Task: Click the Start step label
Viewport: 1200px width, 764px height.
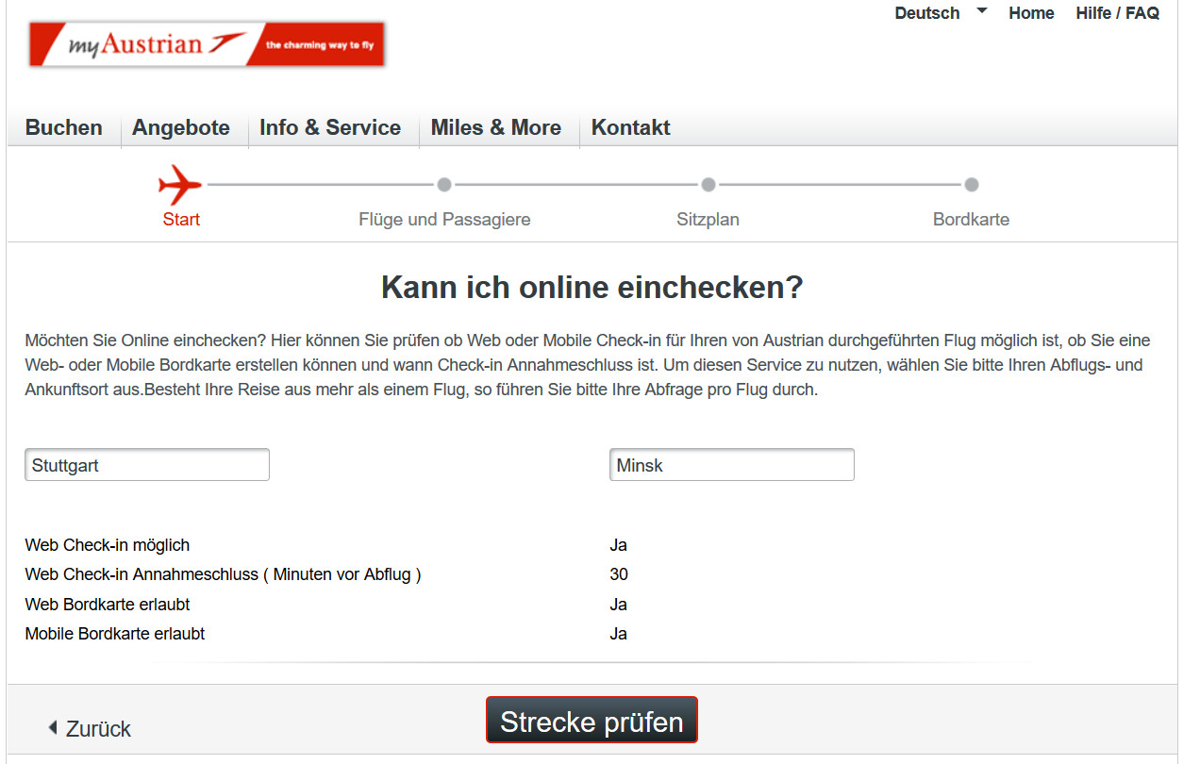Action: tap(181, 220)
